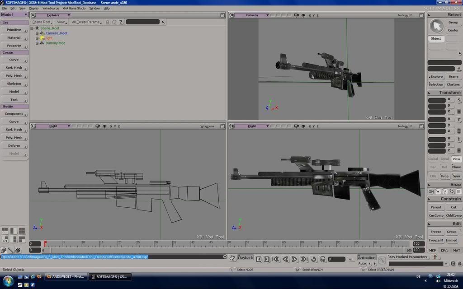This screenshot has width=463, height=289.
Task: Click the palette icon at bottom left
Action: click(18, 250)
